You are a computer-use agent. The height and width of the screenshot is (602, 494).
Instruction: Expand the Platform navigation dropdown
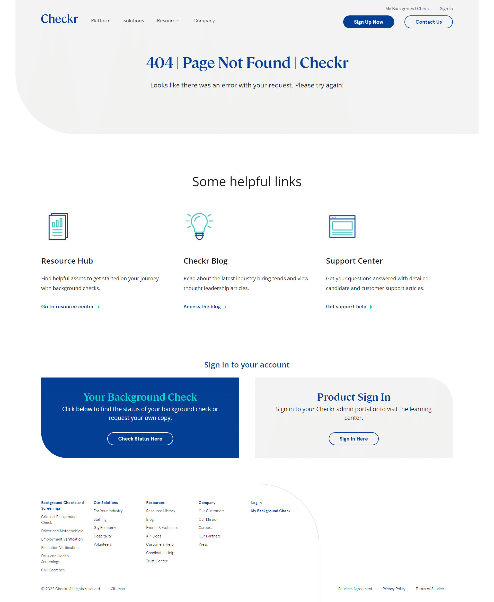tap(101, 21)
